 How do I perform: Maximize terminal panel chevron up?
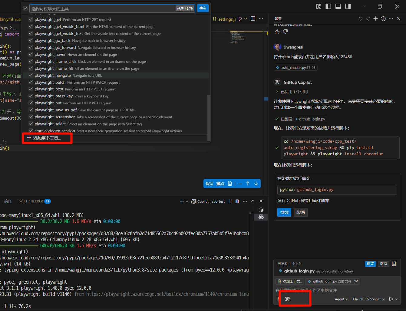click(253, 201)
